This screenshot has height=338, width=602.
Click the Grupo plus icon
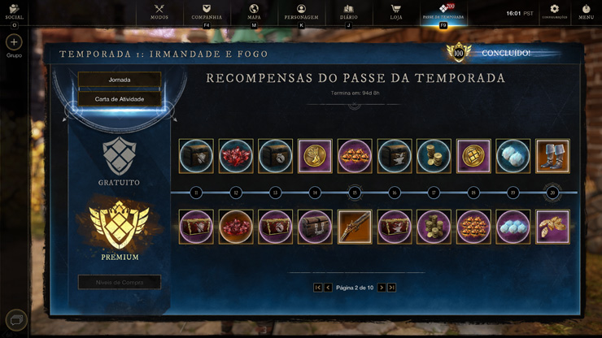pyautogui.click(x=14, y=42)
